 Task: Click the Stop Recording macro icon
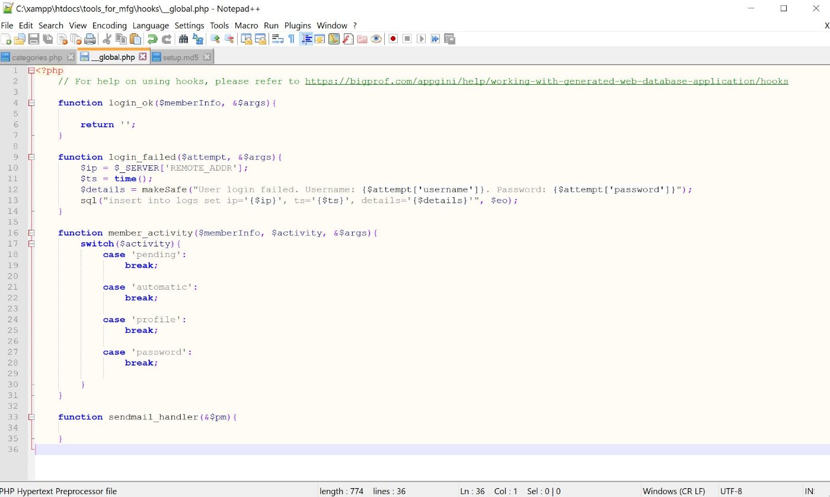(x=407, y=39)
